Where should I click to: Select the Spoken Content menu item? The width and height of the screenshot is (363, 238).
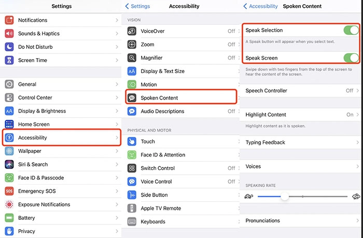point(180,97)
